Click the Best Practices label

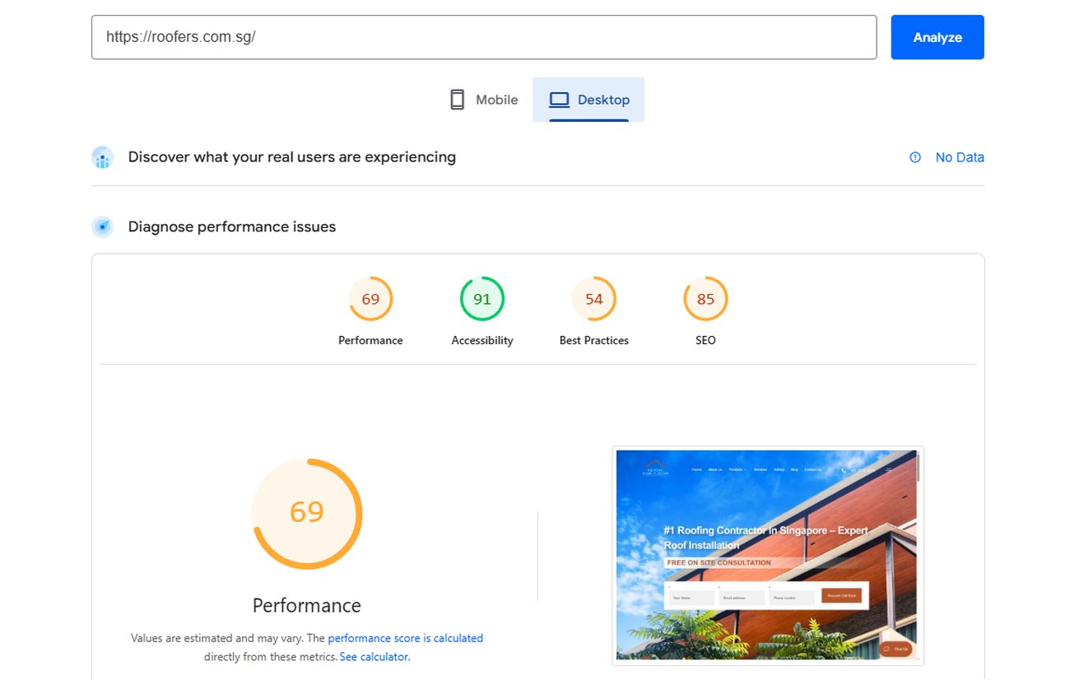point(594,340)
